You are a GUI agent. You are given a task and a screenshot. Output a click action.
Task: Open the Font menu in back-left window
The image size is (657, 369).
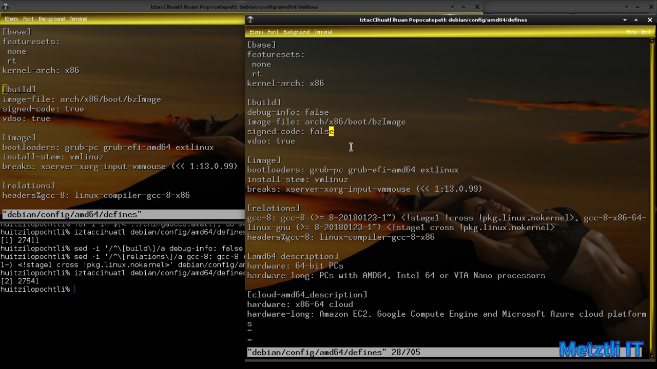28,19
